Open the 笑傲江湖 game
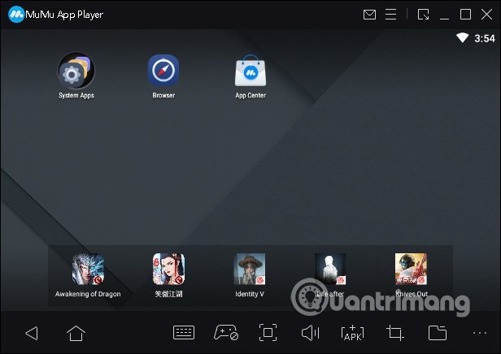This screenshot has width=501, height=354. click(168, 270)
